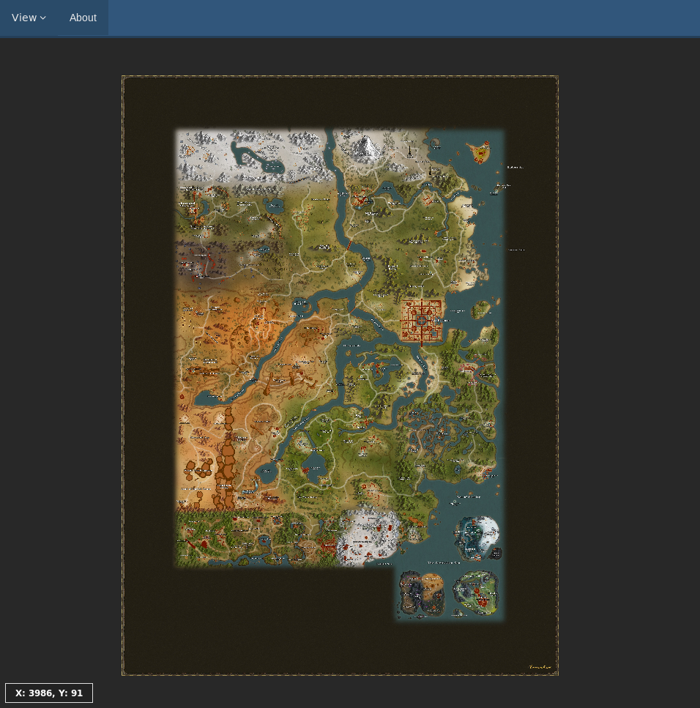Click the dark and orange split island

(422, 593)
